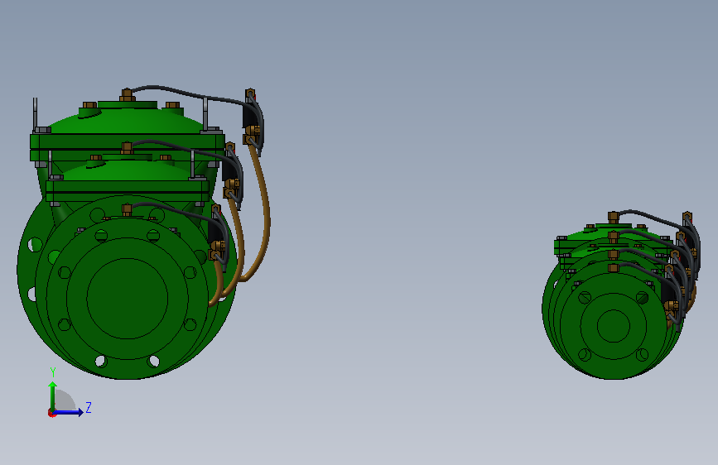
Task: Select the Y label on the orientation triad
Action: (x=53, y=372)
